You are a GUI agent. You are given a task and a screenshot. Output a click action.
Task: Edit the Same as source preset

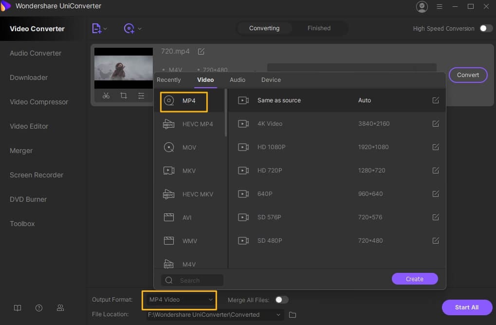pyautogui.click(x=436, y=100)
